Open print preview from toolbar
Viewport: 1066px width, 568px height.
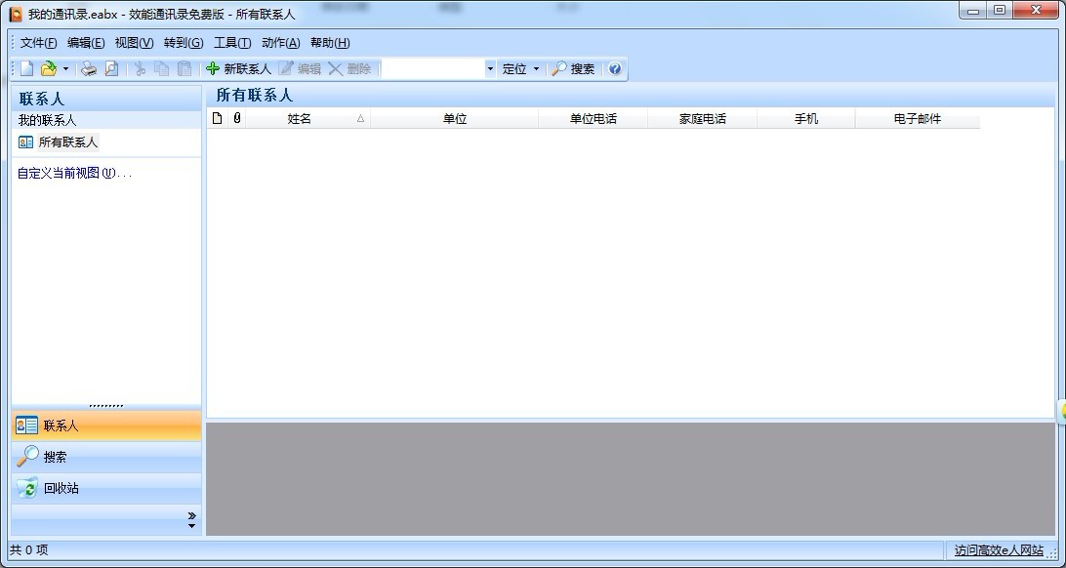pyautogui.click(x=111, y=68)
